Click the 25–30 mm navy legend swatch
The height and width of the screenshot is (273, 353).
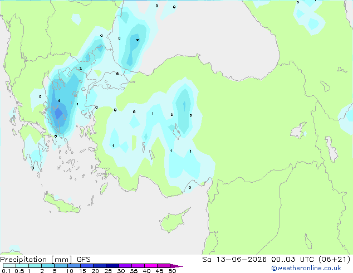[112, 266]
